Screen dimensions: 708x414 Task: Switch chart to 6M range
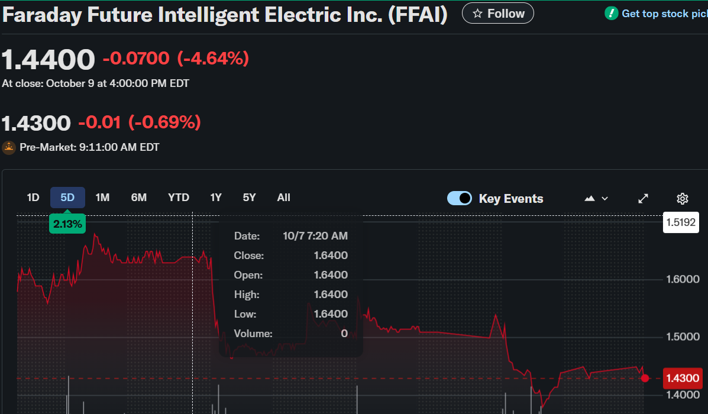click(x=139, y=198)
